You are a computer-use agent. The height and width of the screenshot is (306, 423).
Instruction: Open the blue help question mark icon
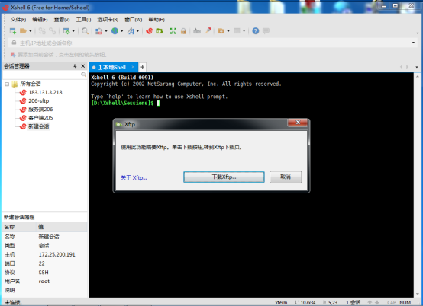tap(256, 31)
